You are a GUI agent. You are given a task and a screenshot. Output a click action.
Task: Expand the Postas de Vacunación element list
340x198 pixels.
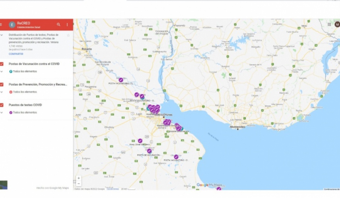pyautogui.click(x=2, y=72)
